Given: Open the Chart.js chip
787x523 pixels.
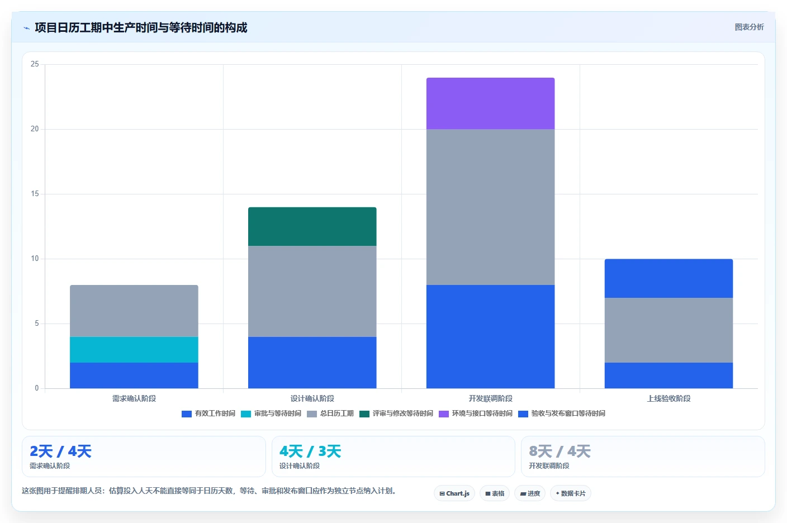Looking at the screenshot, I should pyautogui.click(x=454, y=493).
